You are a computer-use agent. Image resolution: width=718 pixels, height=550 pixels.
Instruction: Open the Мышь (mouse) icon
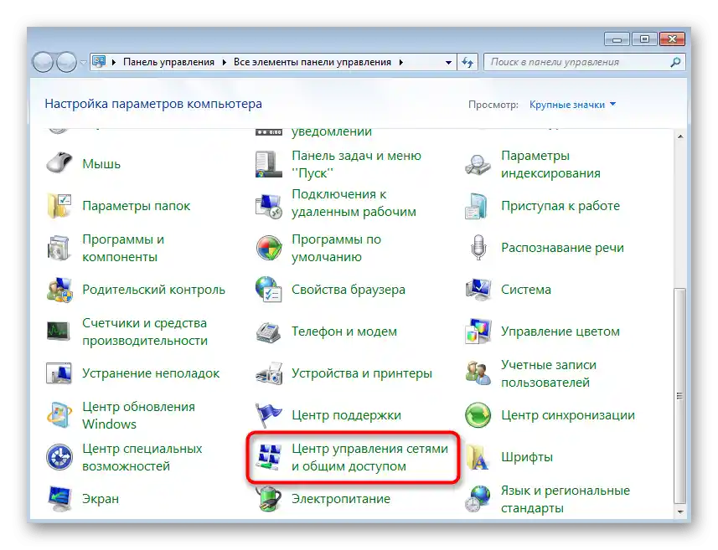point(59,163)
